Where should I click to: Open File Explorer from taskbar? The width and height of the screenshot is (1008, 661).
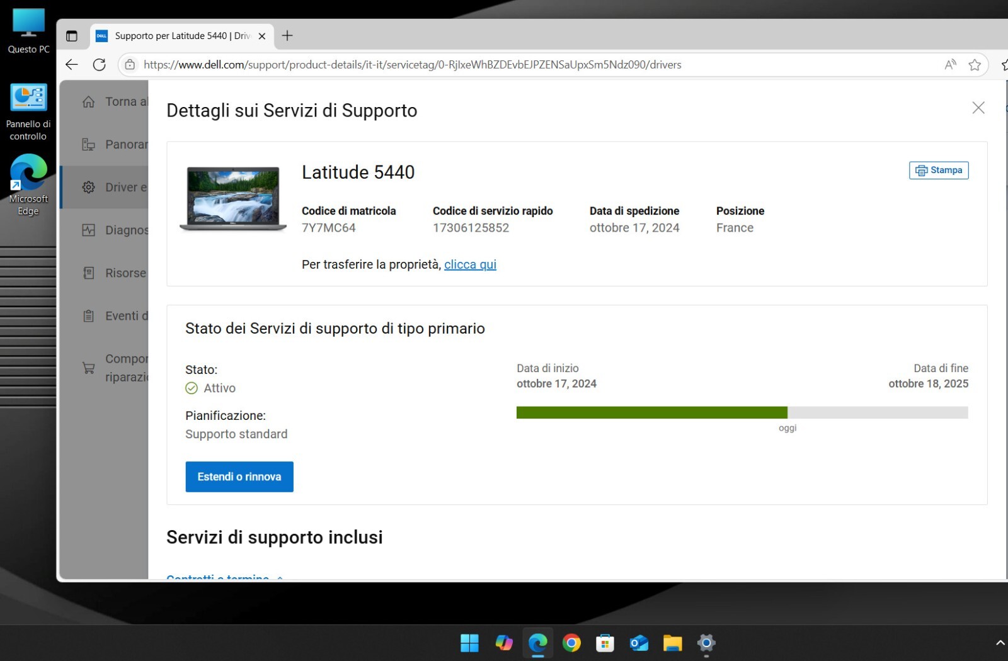672,643
